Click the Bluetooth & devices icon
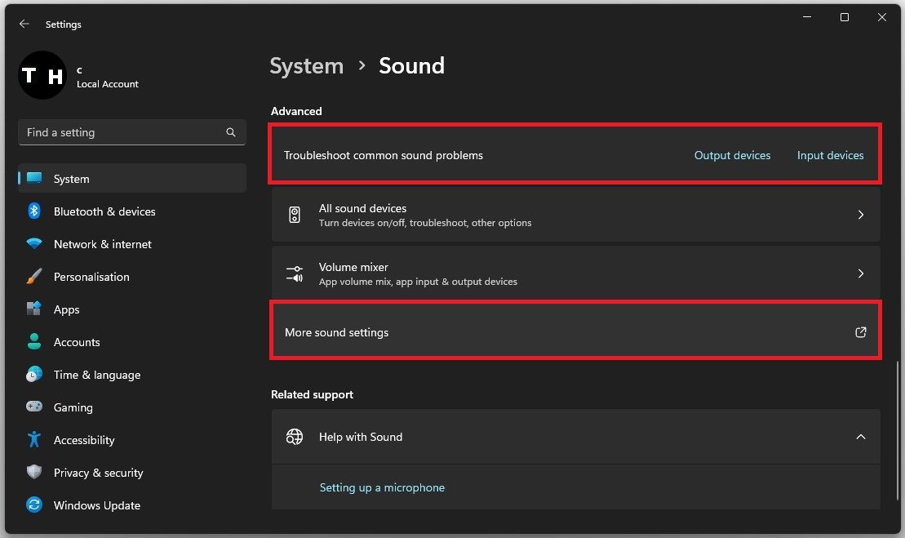905x538 pixels. coord(34,211)
